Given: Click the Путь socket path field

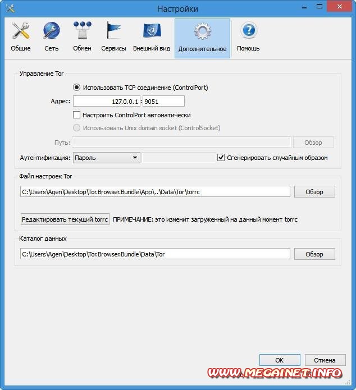Looking at the screenshot, I should 182,143.
